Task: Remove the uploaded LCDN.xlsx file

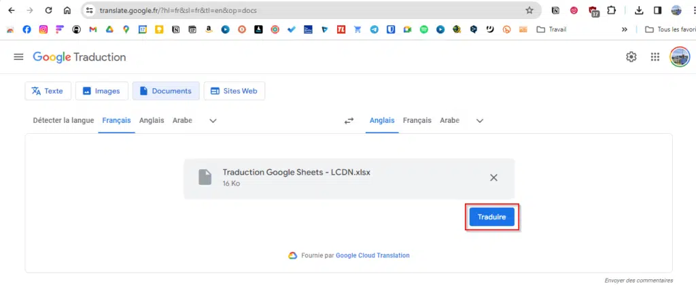Action: point(493,177)
